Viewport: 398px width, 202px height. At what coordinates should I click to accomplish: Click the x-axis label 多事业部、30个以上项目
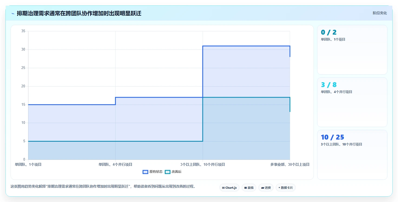[290, 164]
